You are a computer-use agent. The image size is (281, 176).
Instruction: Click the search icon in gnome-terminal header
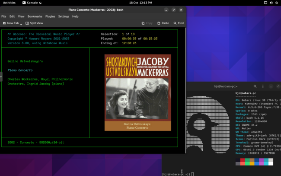(255, 86)
